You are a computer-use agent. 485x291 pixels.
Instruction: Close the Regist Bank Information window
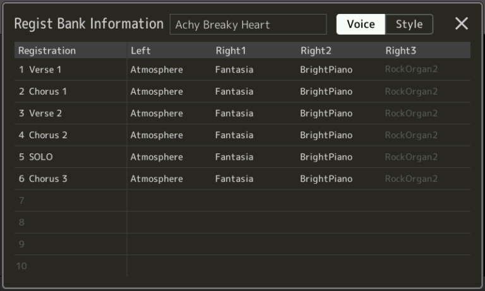pyautogui.click(x=462, y=24)
